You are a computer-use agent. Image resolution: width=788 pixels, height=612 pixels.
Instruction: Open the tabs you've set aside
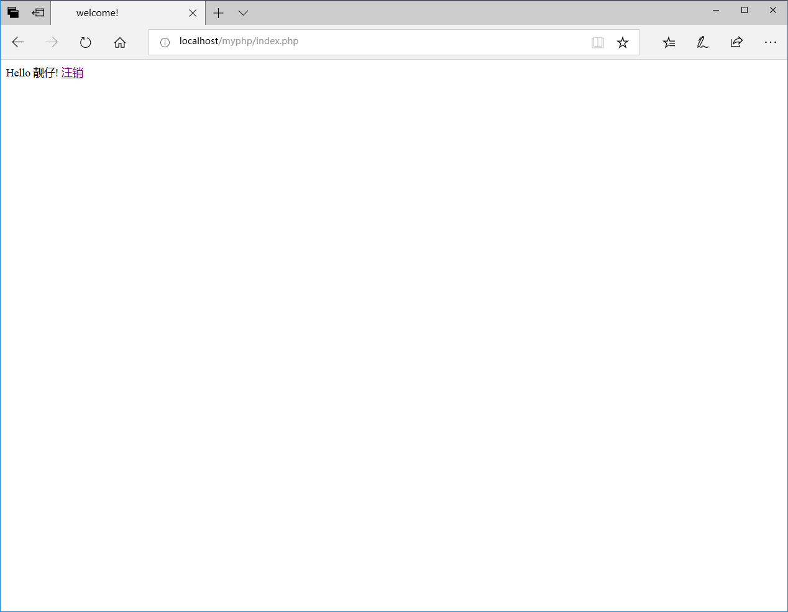[x=13, y=12]
